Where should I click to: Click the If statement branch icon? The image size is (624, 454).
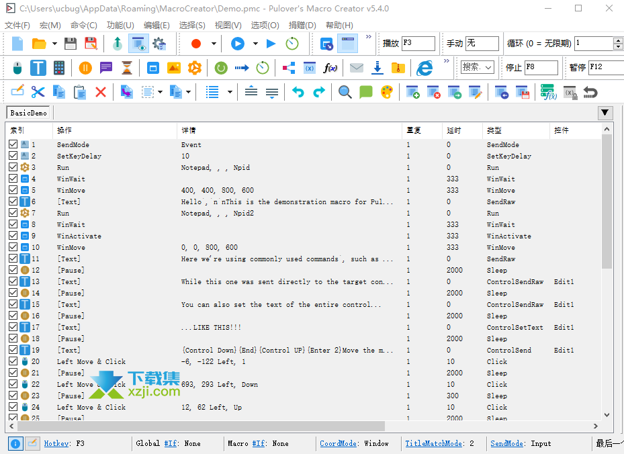(x=289, y=68)
